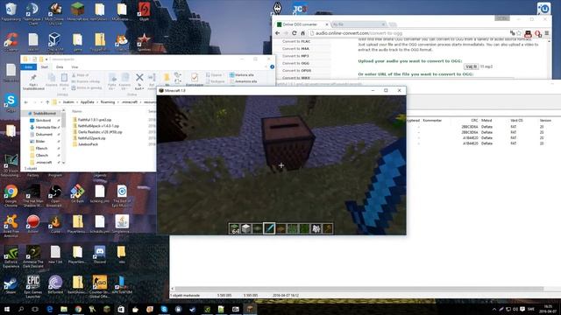Click the Egenskaper properties icon in ribbon

tap(195, 78)
